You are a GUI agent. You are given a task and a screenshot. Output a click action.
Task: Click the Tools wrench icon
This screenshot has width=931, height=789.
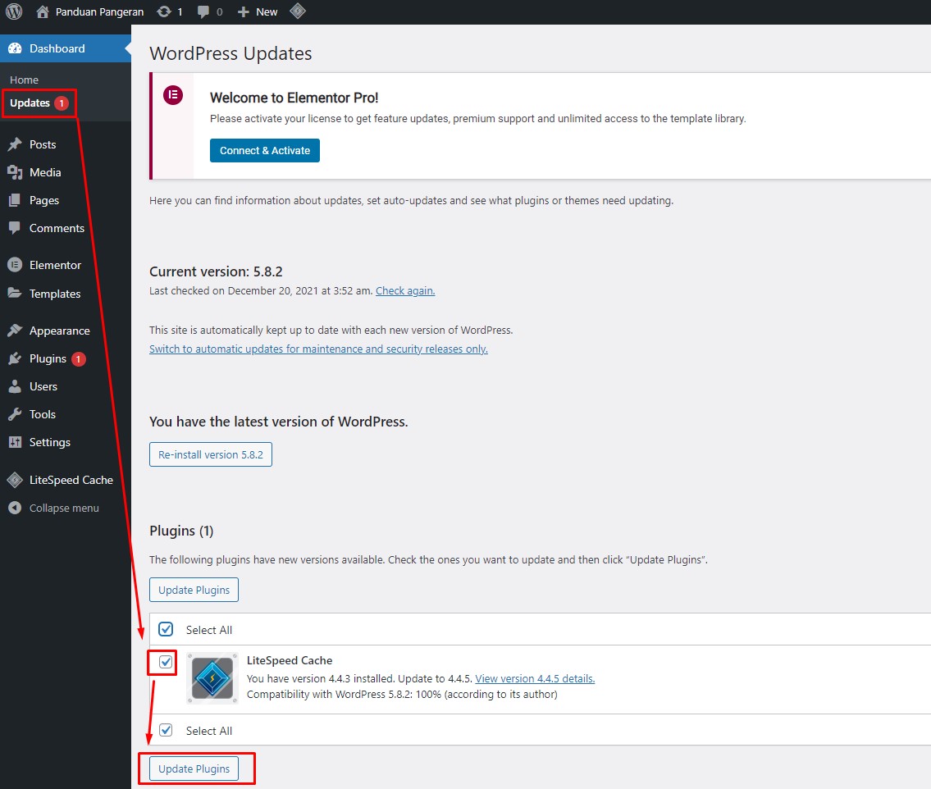pos(15,414)
